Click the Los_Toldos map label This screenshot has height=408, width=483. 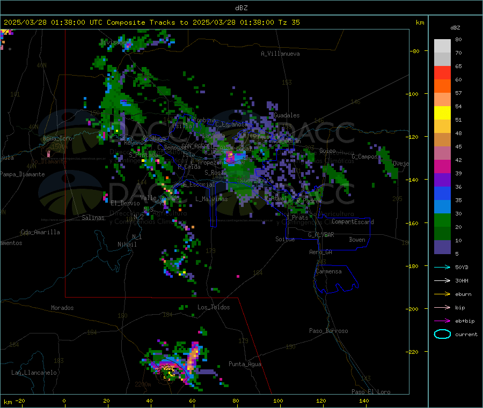[x=214, y=307]
